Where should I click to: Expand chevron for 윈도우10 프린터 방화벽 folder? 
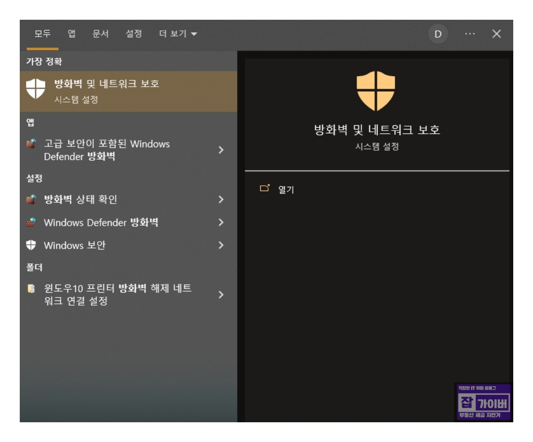[x=221, y=295]
